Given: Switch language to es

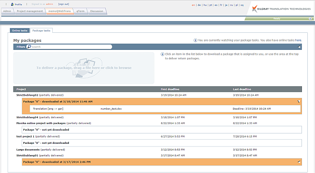Looking at the screenshot, I should click(x=216, y=5).
